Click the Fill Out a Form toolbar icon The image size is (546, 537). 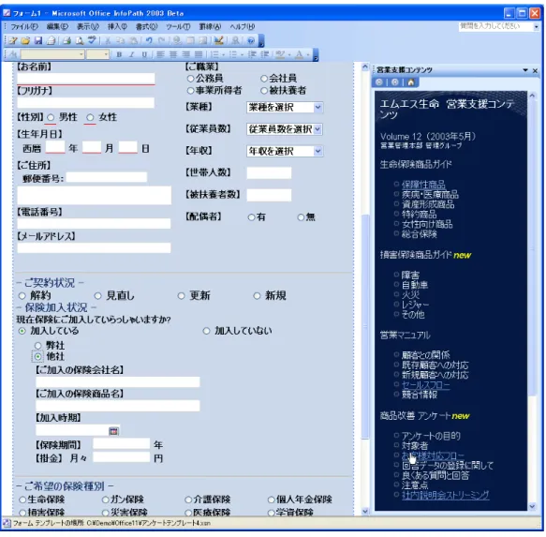pyautogui.click(x=13, y=41)
